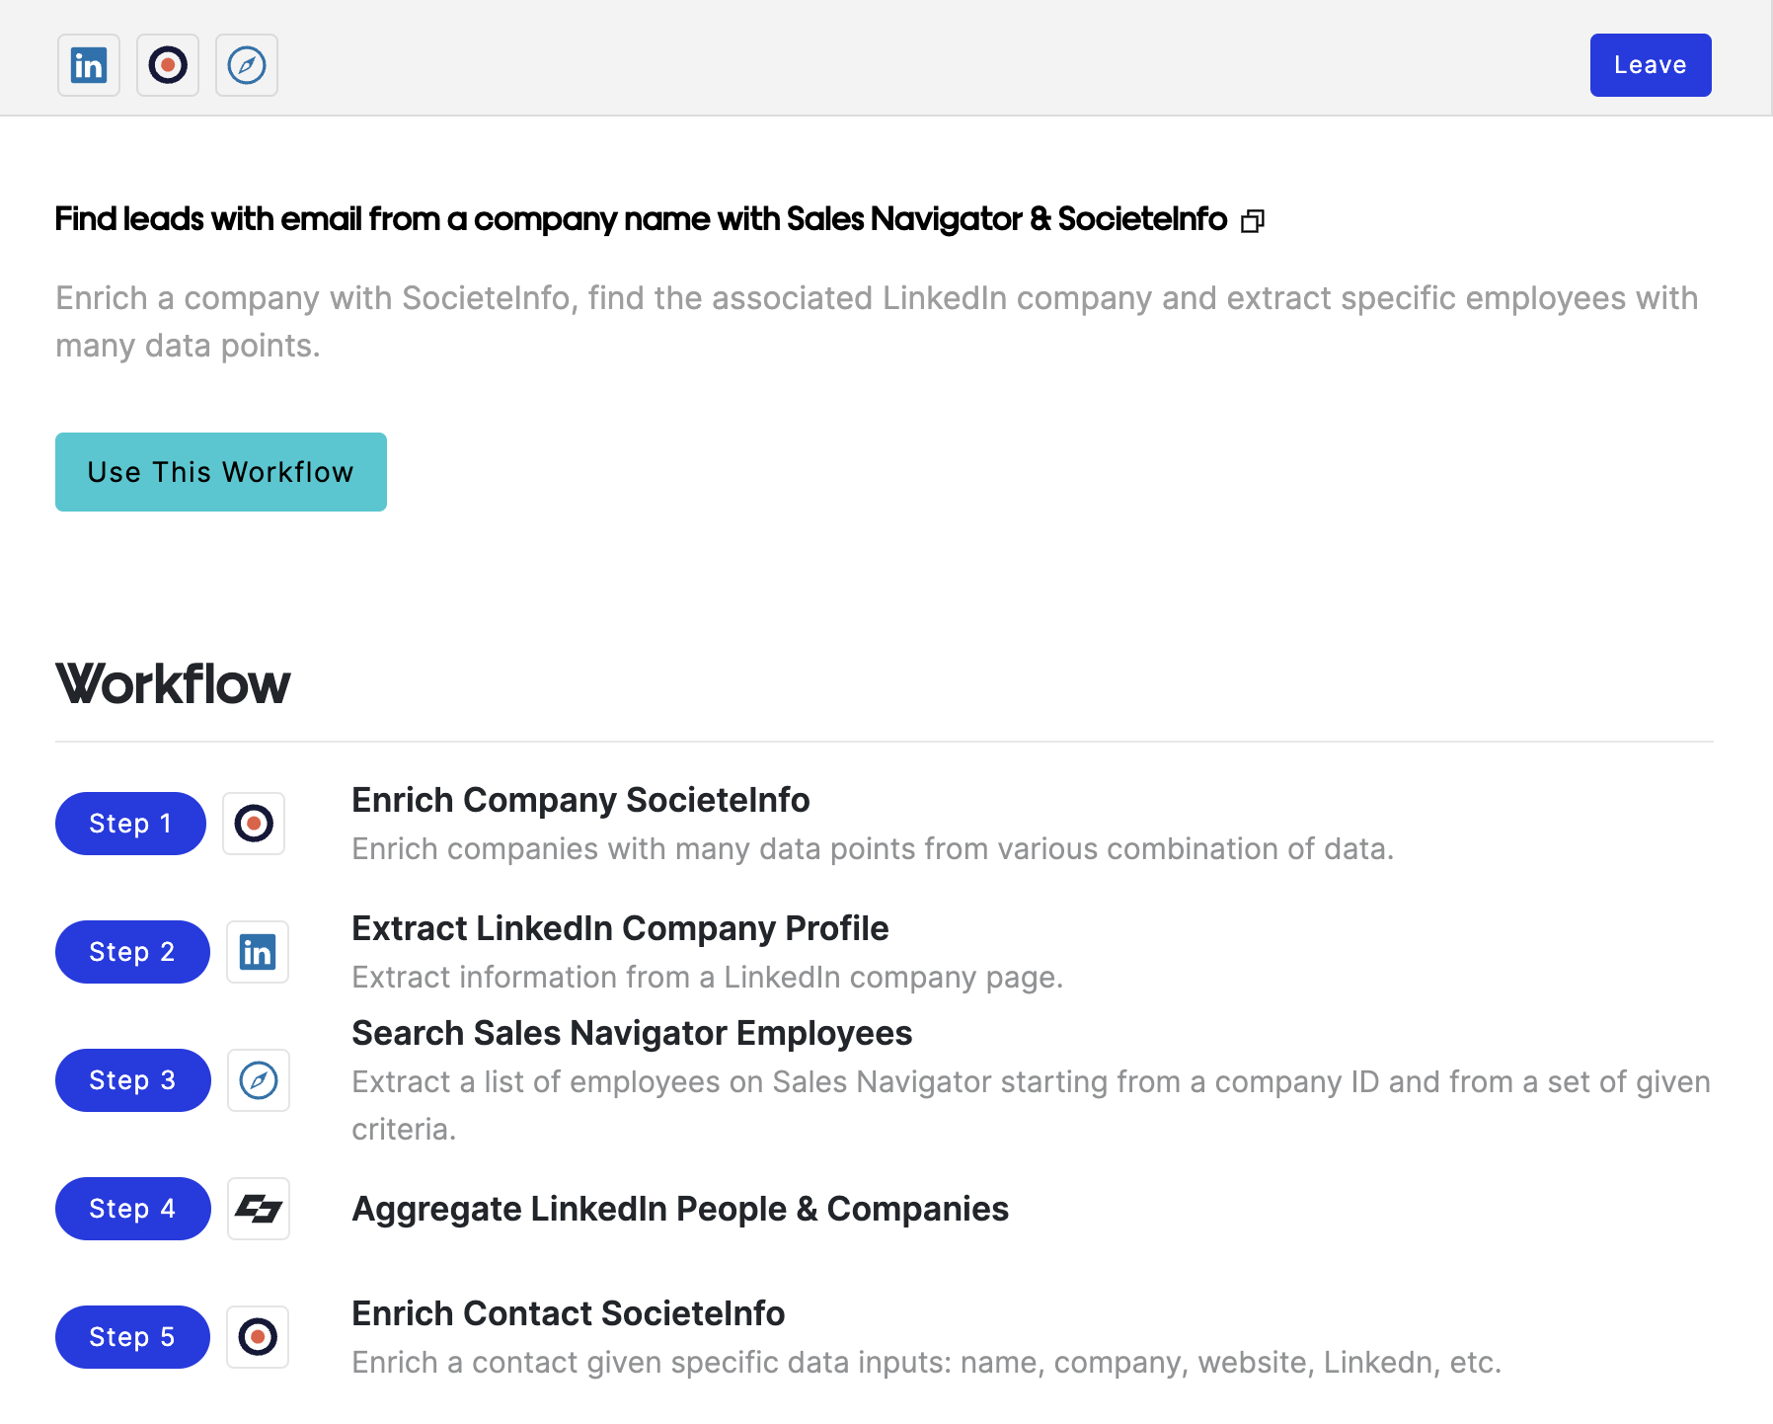Open Enrich Company SocieteInfo step title
Image resolution: width=1773 pixels, height=1424 pixels.
580,800
